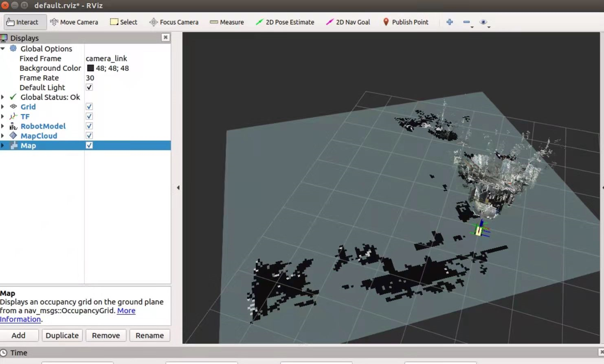
Task: Pick the Measure tool
Action: click(227, 22)
